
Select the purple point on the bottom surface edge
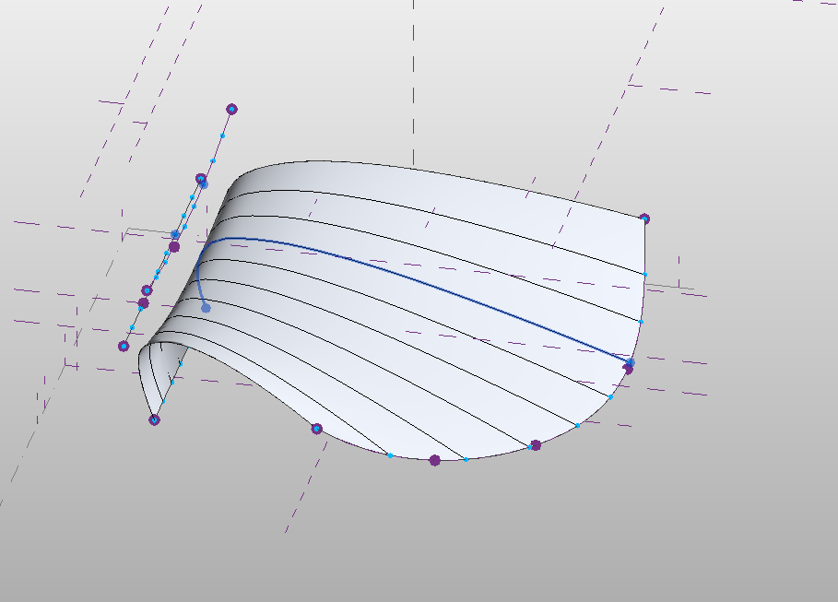(435, 458)
